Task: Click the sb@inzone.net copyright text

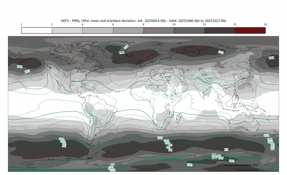Action: pyautogui.click(x=246, y=170)
